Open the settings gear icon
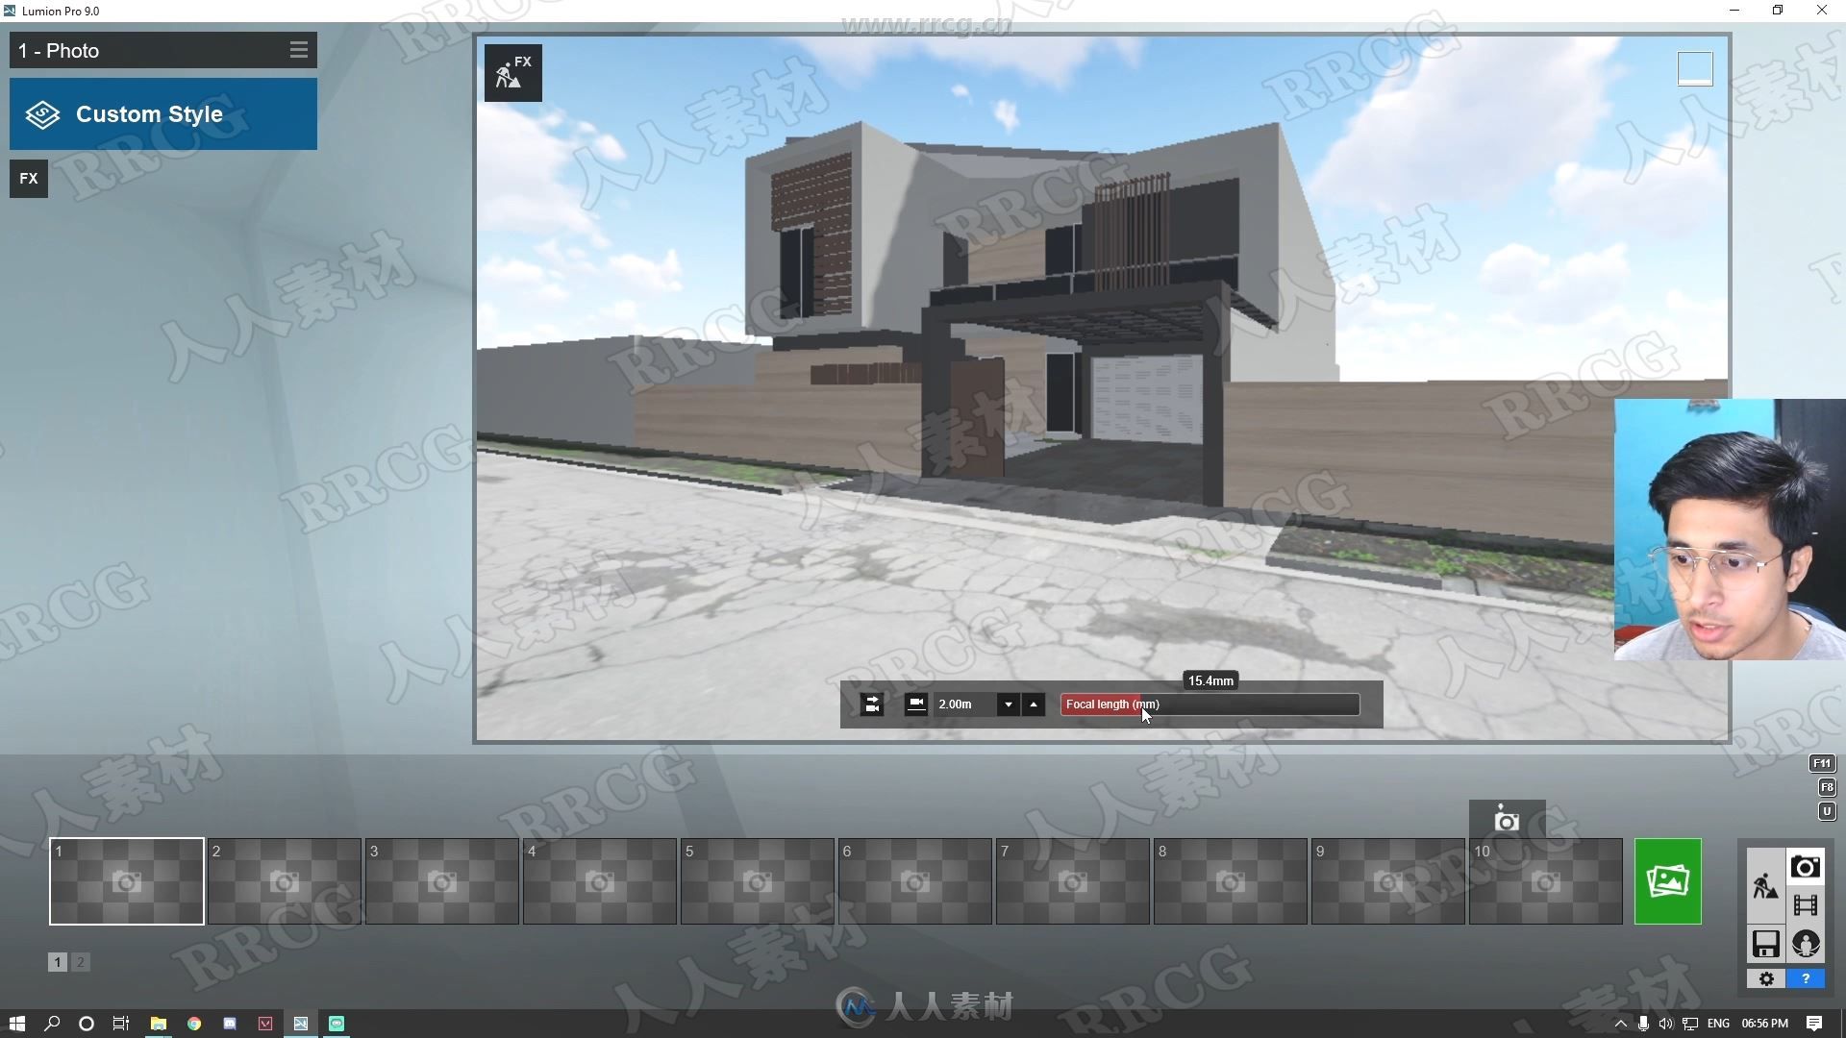1846x1038 pixels. pos(1765,977)
